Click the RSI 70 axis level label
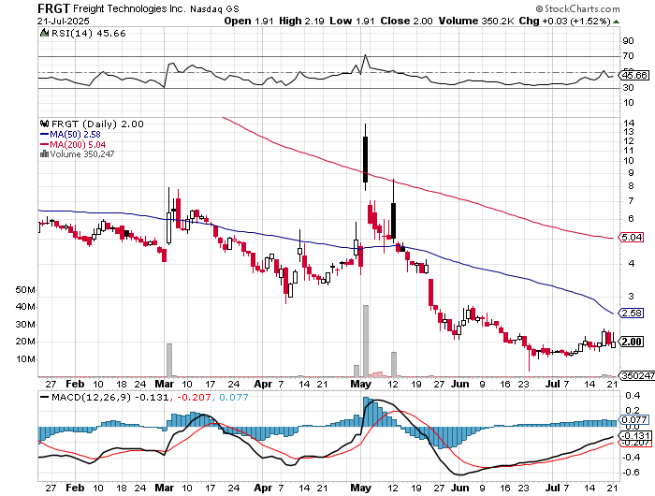Image resolution: width=655 pixels, height=496 pixels. 628,56
